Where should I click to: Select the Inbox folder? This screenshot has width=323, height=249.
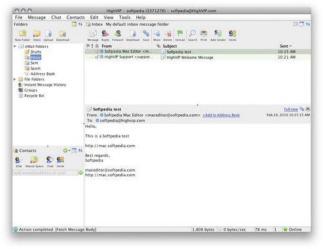(36, 57)
